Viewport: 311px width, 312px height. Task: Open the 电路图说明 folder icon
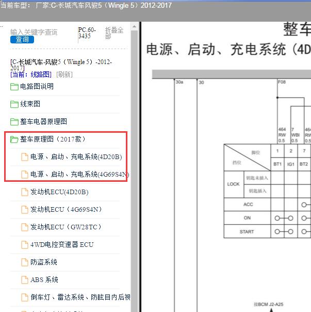[x=14, y=87]
